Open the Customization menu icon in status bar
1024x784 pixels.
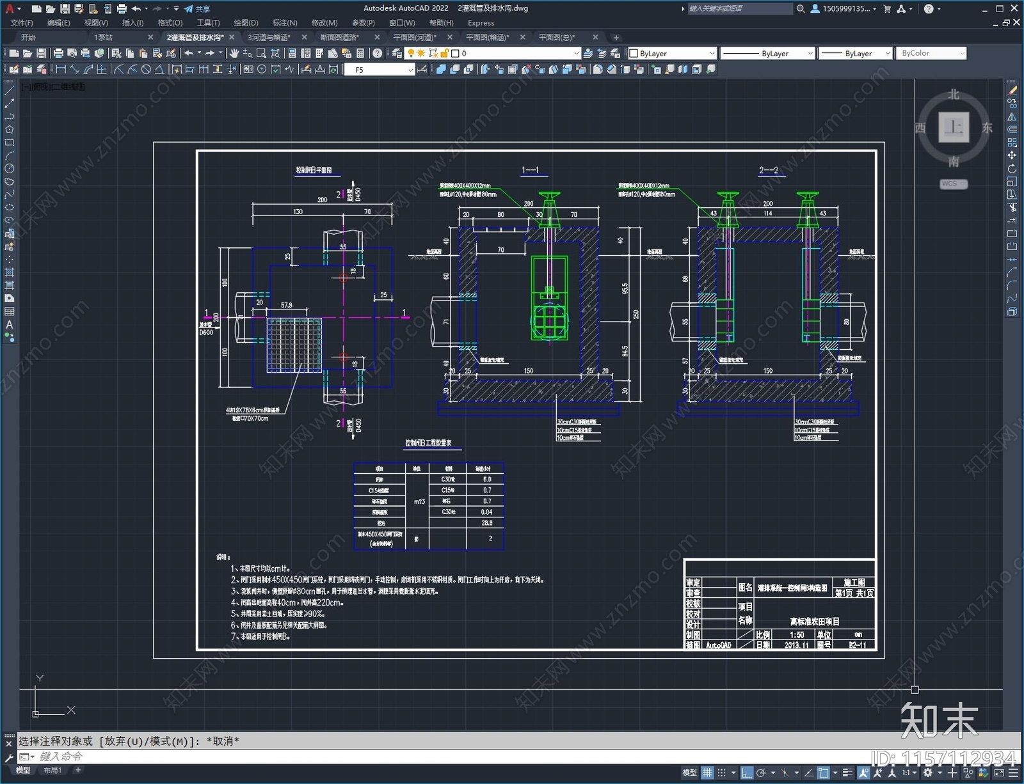click(1013, 772)
